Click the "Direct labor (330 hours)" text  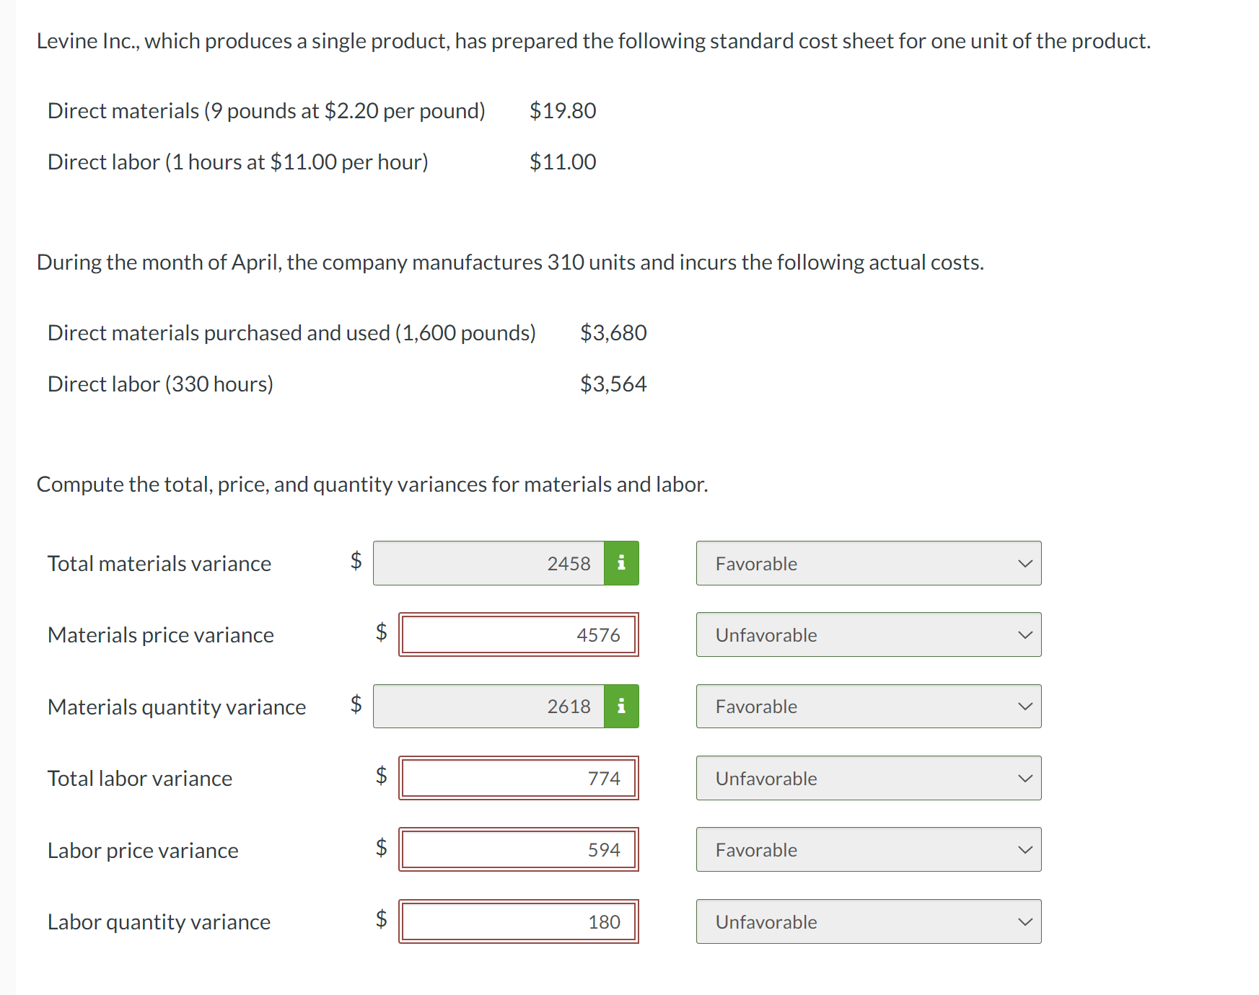[x=160, y=384]
